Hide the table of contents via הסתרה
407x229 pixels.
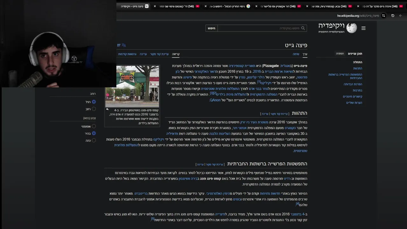click(x=340, y=54)
